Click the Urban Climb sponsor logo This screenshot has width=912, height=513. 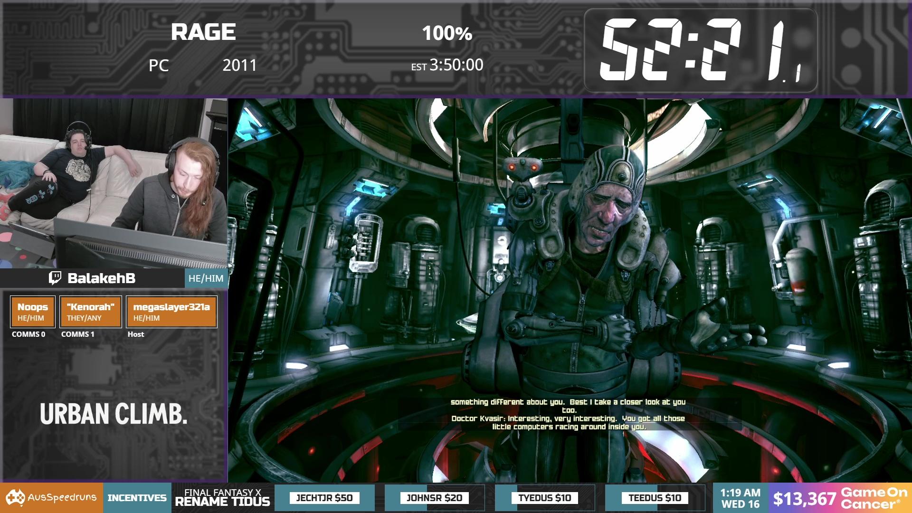coord(114,414)
